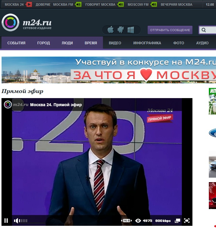
Task: Switch aspect ratio left arrow
Action: [122, 220]
